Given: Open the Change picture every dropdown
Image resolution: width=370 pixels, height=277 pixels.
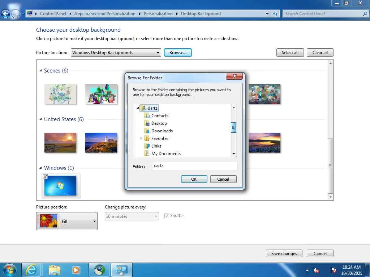Looking at the screenshot, I should (x=132, y=216).
